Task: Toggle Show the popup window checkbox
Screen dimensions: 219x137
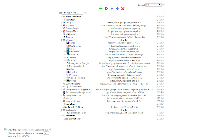Action: point(5,129)
